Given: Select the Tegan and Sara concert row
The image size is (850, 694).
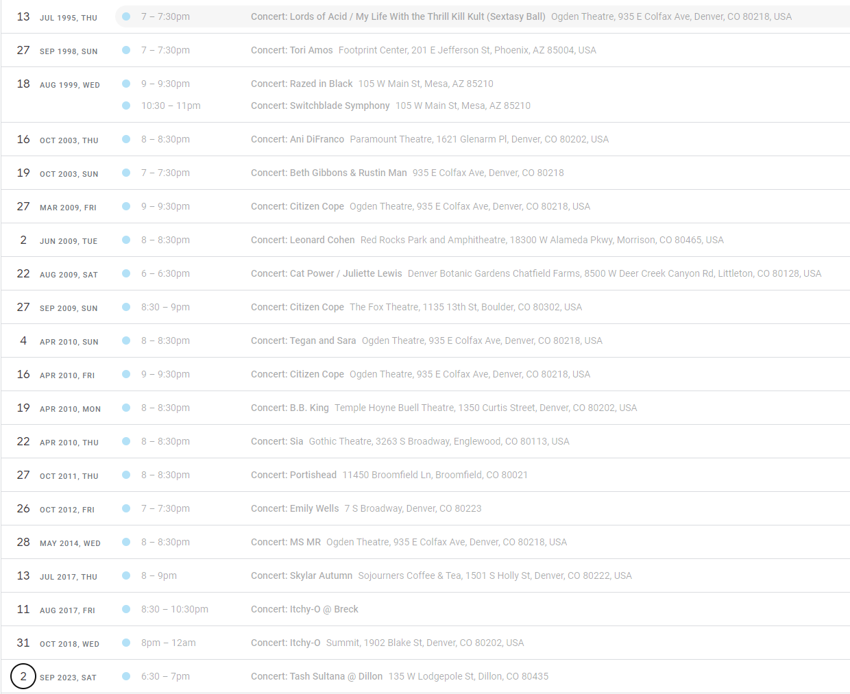Looking at the screenshot, I should pos(303,340).
